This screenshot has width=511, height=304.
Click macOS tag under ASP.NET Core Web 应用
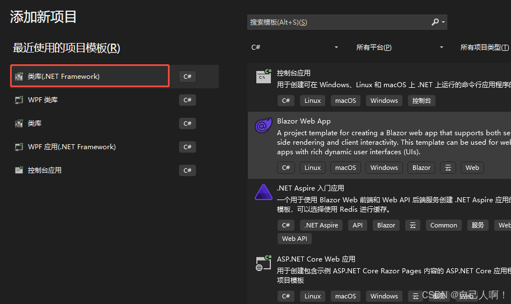click(x=345, y=296)
